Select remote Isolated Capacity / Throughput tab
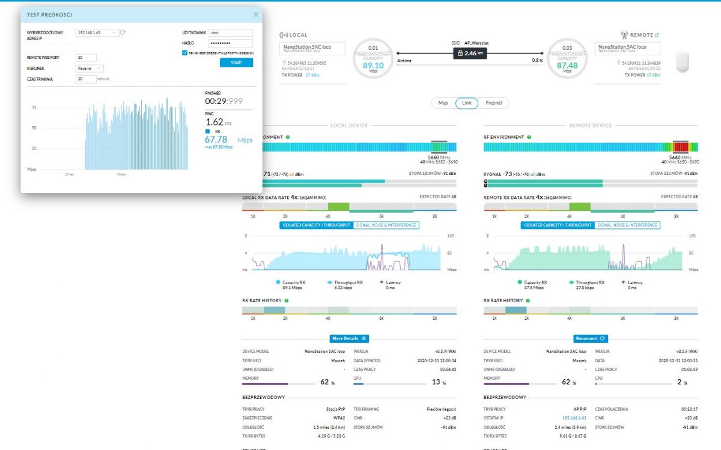721x450 pixels. tap(558, 225)
